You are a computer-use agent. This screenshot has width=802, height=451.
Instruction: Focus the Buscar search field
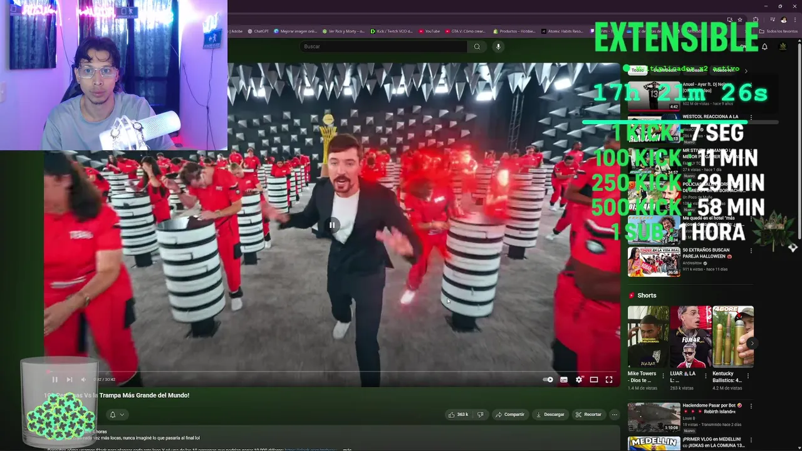point(383,46)
